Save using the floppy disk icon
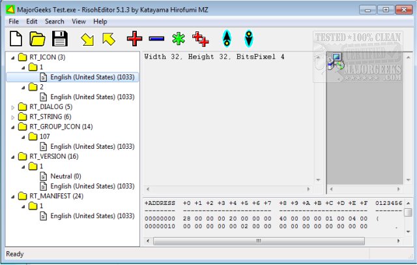Screen dimensions: 417x265 point(59,39)
